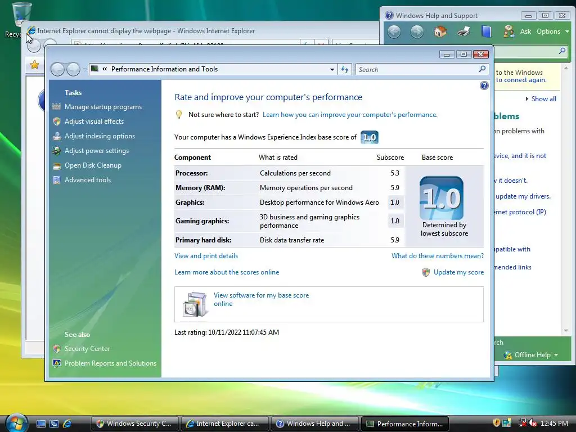The image size is (576, 432).
Task: Click the Home icon in Help and Support
Action: tap(440, 31)
